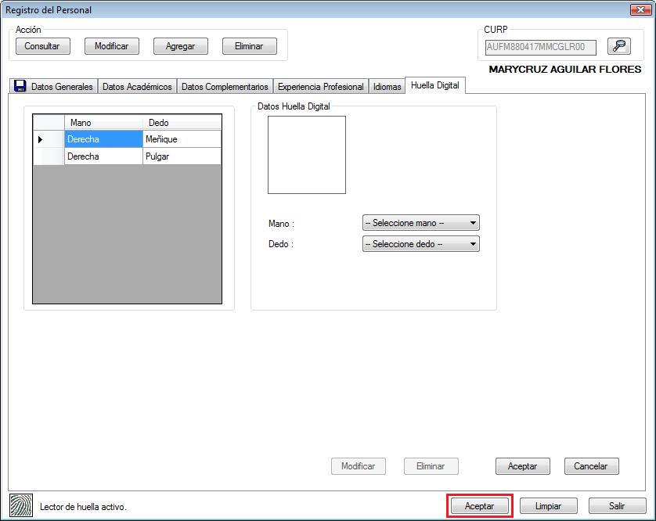The height and width of the screenshot is (521, 656).
Task: Click the Mano column header
Action: tap(103, 123)
